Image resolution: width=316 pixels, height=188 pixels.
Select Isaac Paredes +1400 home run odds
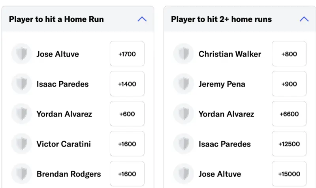tap(127, 84)
